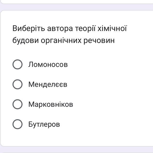153x153 pixels.
Task: Click the Марковніков answer label text
Action: (51, 104)
